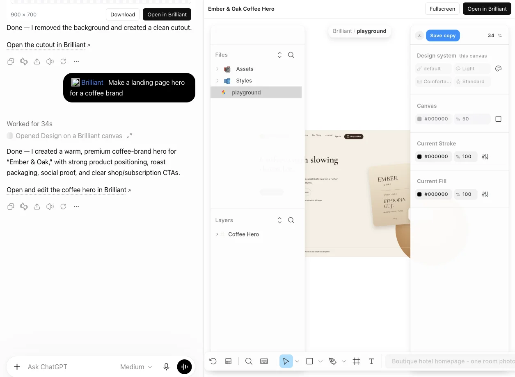Read aloud the cutout reply
The image size is (515, 377).
[50, 61]
